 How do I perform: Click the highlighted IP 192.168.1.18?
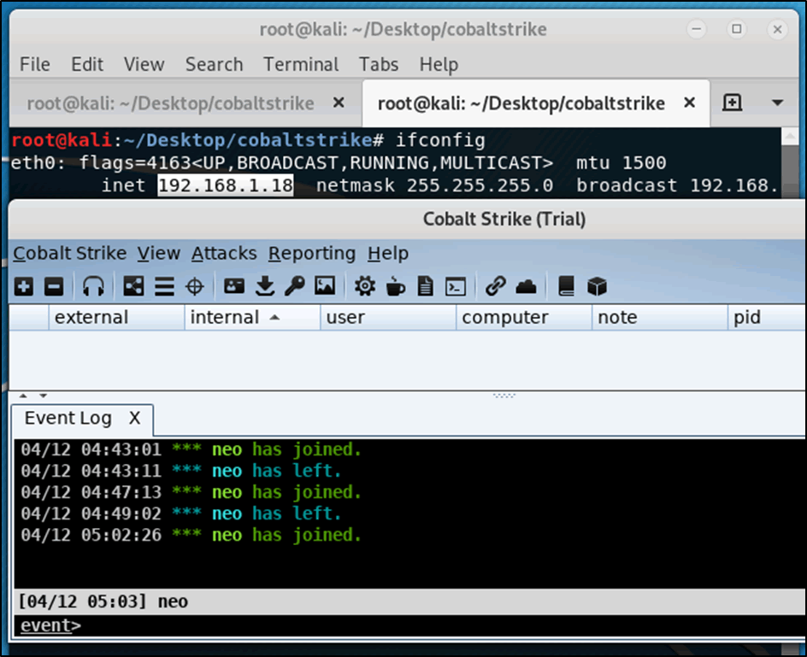(226, 185)
